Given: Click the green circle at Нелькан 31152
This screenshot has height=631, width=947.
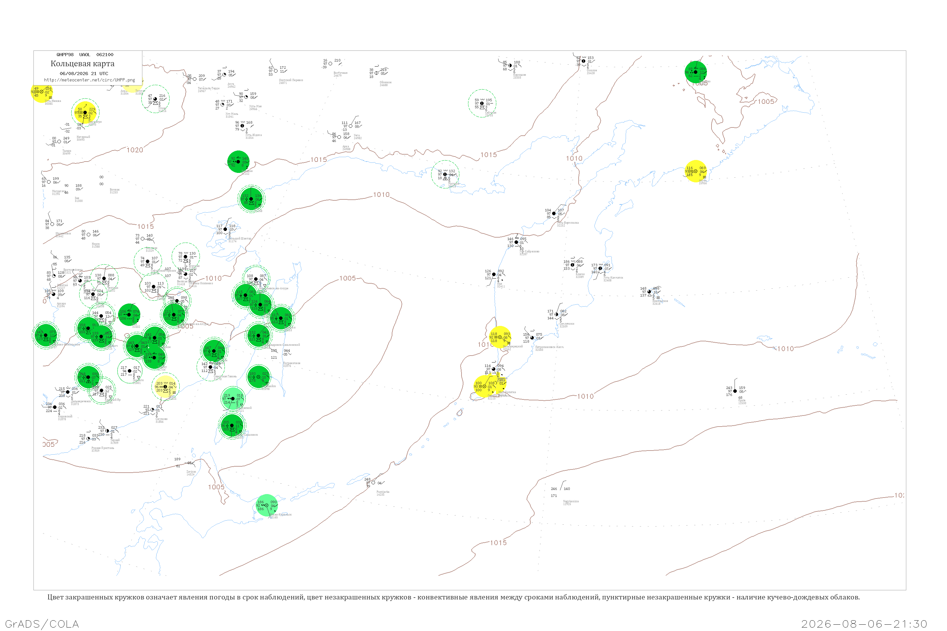Looking at the screenshot, I should [238, 162].
